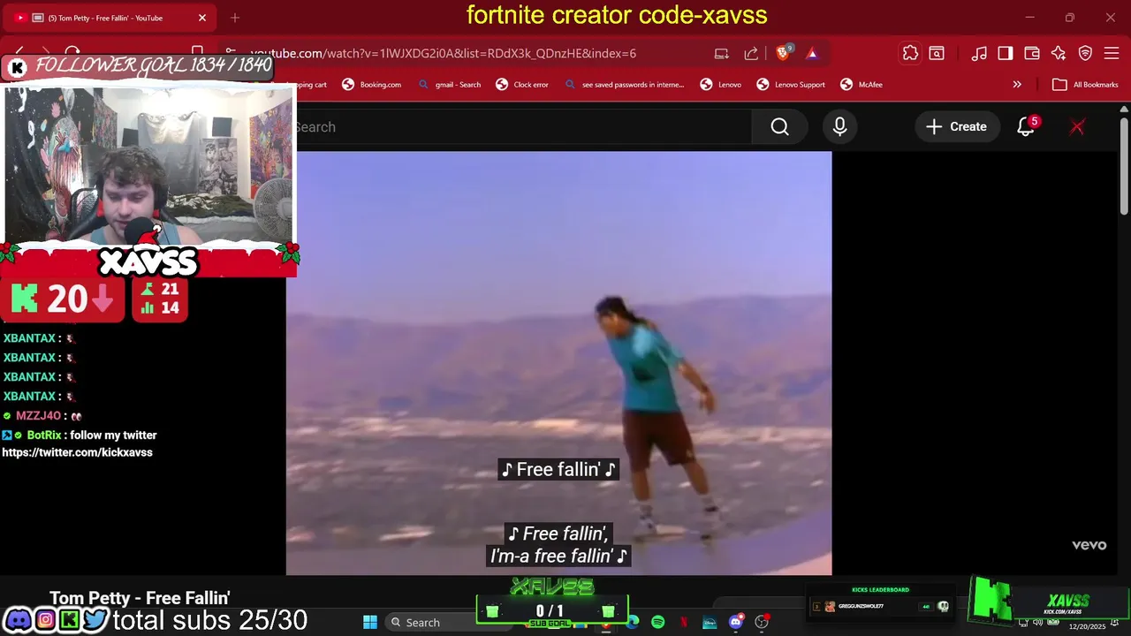The image size is (1131, 636).
Task: Open the Windows Start button
Action: pos(370,622)
